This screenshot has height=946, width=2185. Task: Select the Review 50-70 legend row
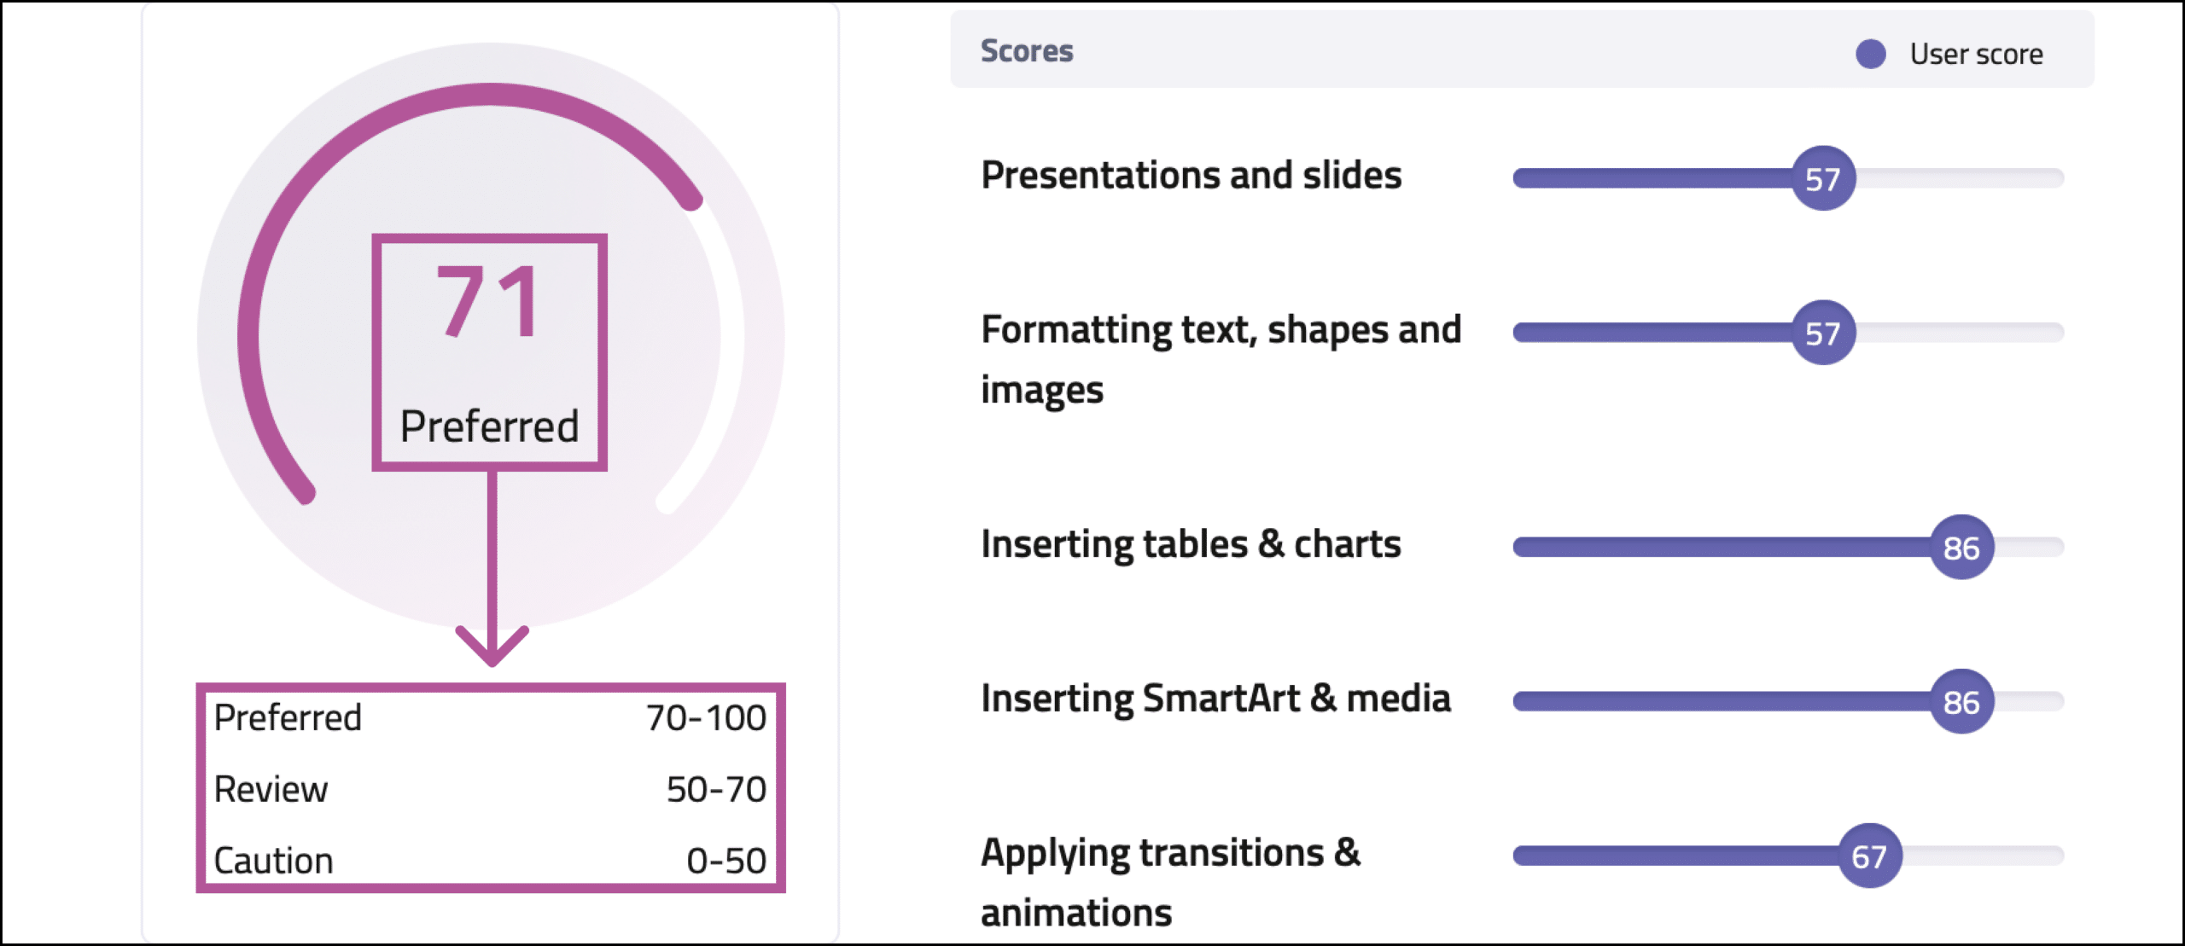point(490,790)
